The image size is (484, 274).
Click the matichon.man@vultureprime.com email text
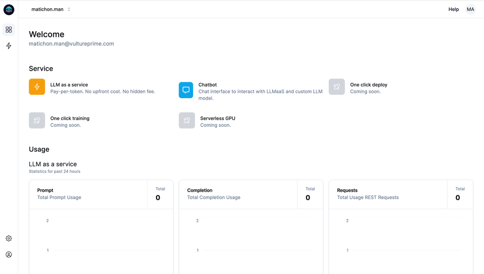[71, 44]
